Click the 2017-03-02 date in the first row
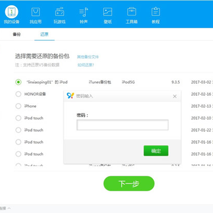Image resolution: width=213 pixels, height=213 pixels. pos(202,82)
